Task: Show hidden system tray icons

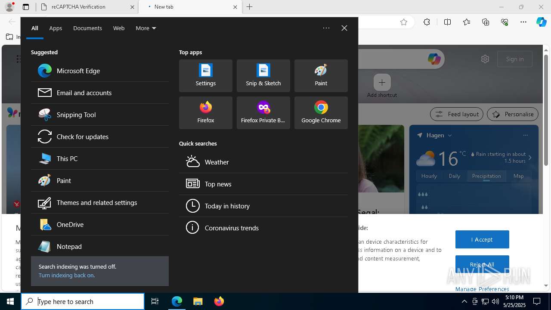Action: point(464,301)
